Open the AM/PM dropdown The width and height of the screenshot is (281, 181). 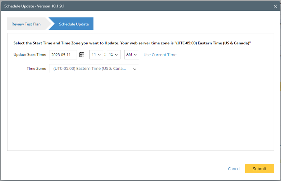pyautogui.click(x=132, y=55)
